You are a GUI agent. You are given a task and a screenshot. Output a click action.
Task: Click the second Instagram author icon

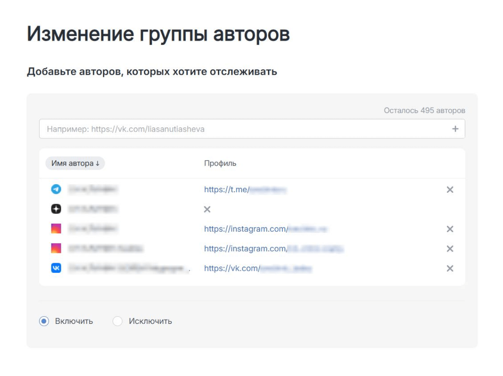pyautogui.click(x=56, y=249)
